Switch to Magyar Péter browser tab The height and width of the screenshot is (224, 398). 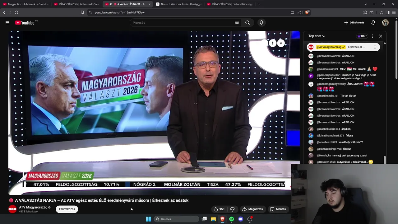tap(25, 4)
